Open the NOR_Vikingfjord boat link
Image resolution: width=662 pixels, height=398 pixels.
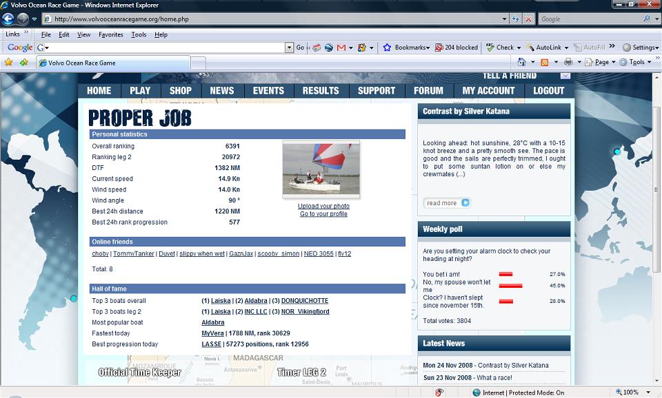[x=305, y=311]
